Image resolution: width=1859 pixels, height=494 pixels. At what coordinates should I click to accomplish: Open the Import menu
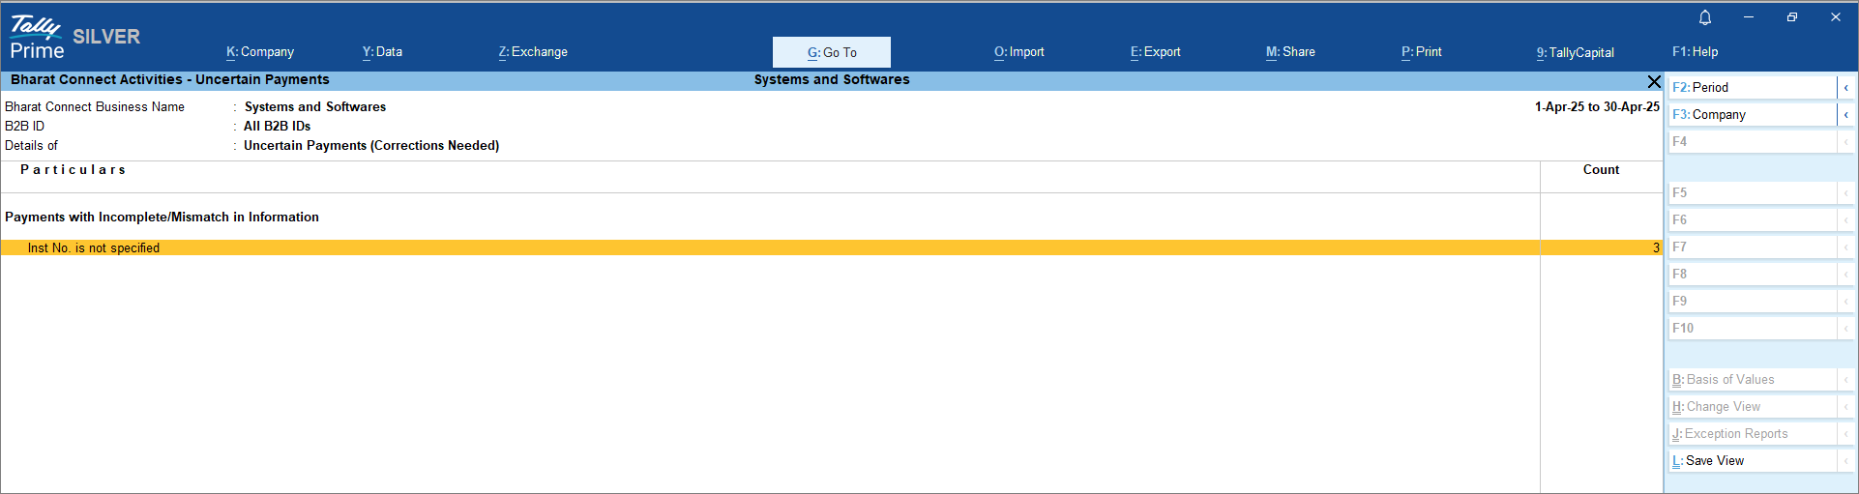(1019, 52)
